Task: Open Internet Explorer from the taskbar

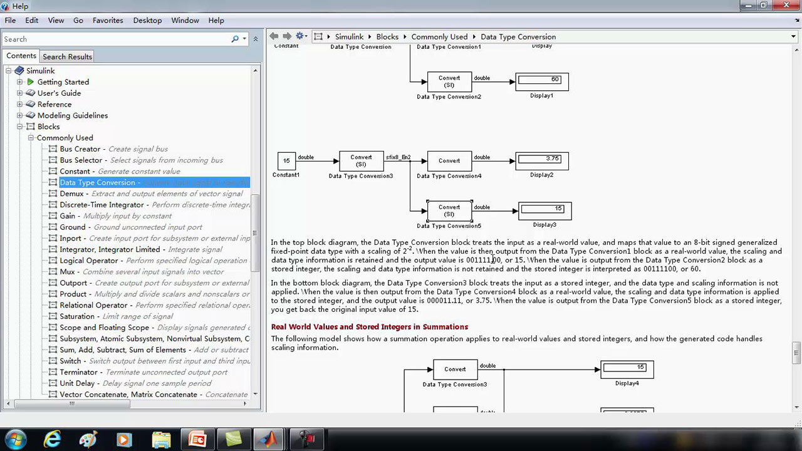Action: coord(52,439)
